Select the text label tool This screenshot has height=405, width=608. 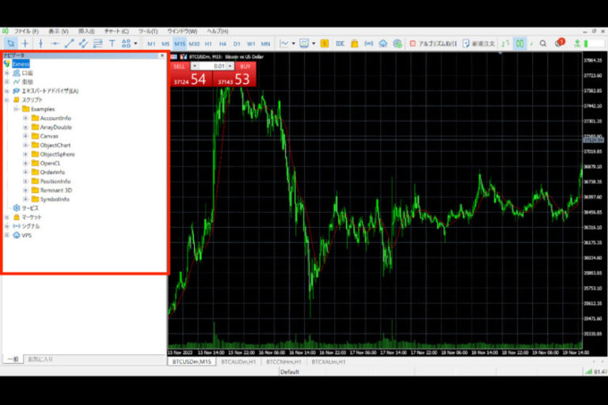(112, 44)
